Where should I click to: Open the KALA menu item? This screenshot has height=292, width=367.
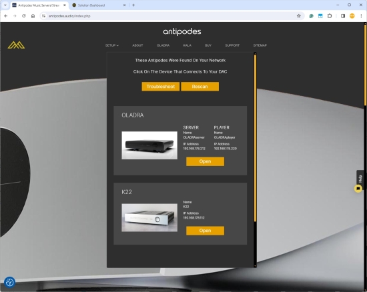(188, 45)
